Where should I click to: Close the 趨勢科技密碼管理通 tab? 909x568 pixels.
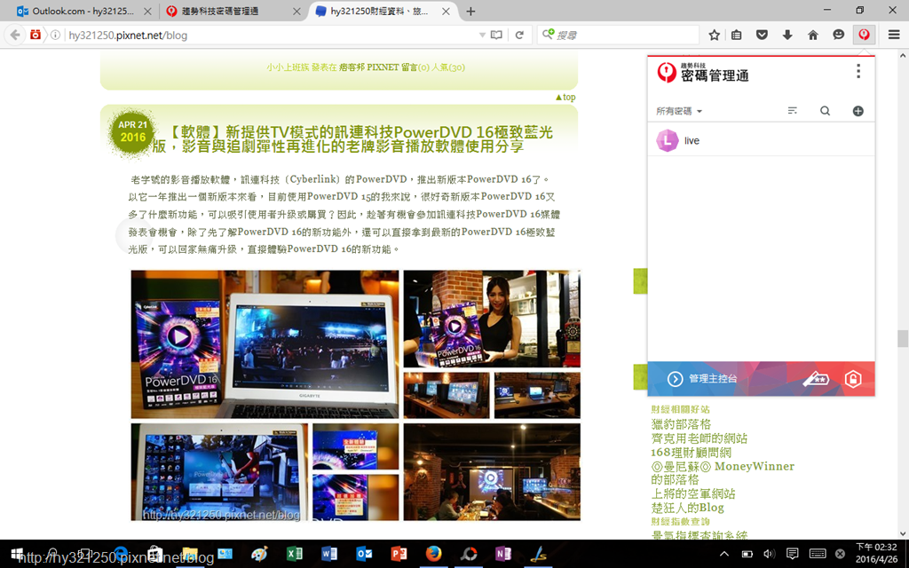pyautogui.click(x=296, y=11)
